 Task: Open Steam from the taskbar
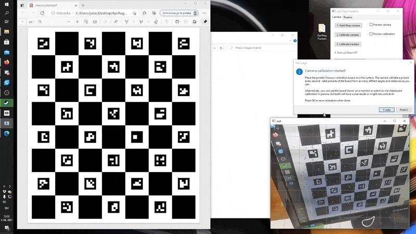[7, 103]
